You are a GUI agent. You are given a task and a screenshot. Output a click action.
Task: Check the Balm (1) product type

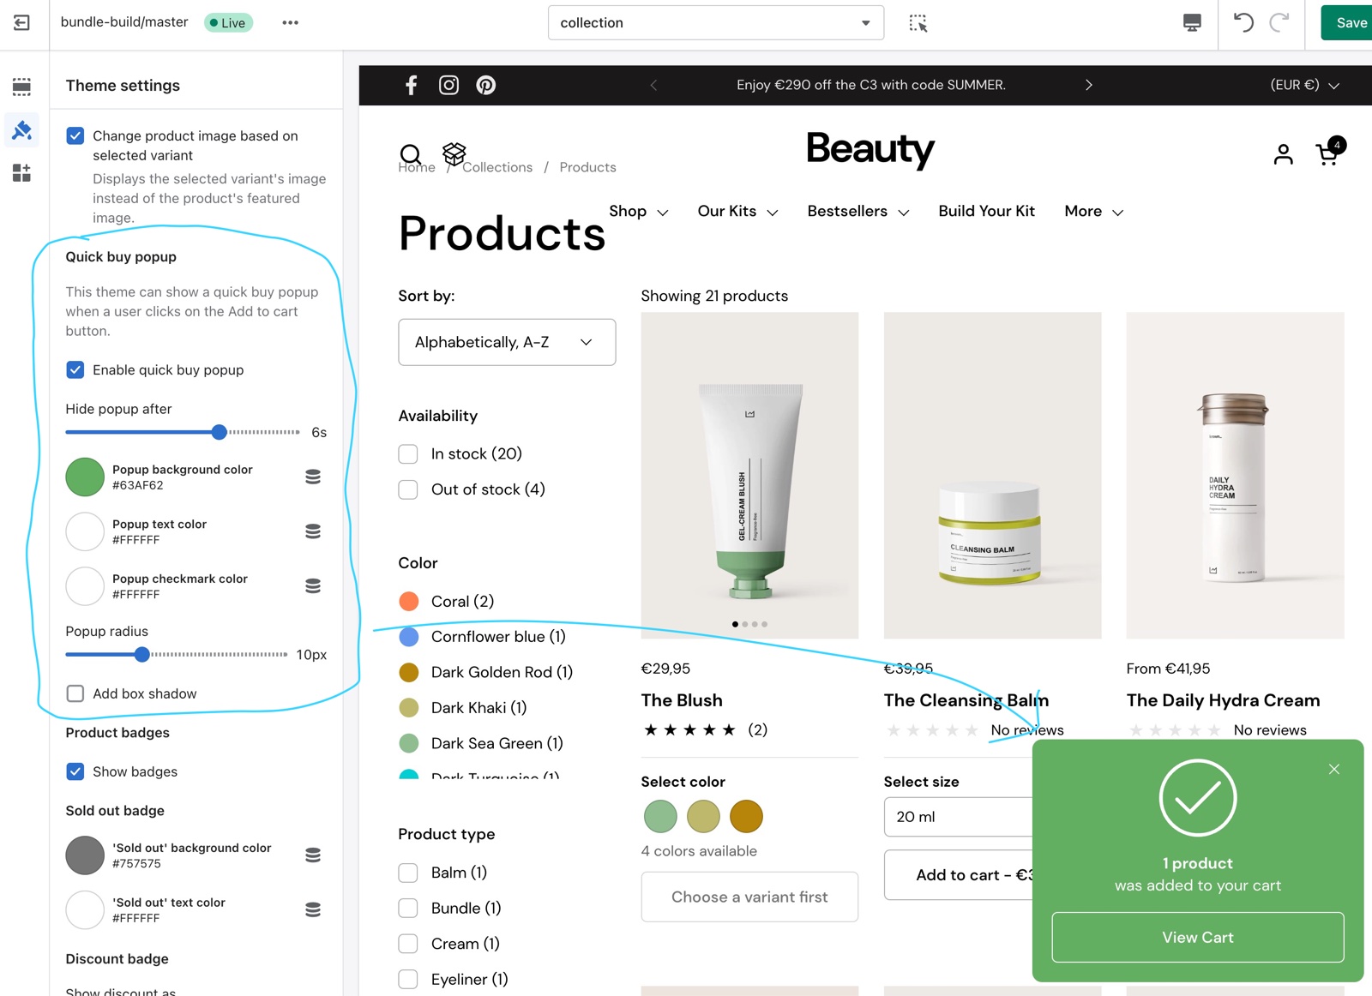[x=408, y=873]
